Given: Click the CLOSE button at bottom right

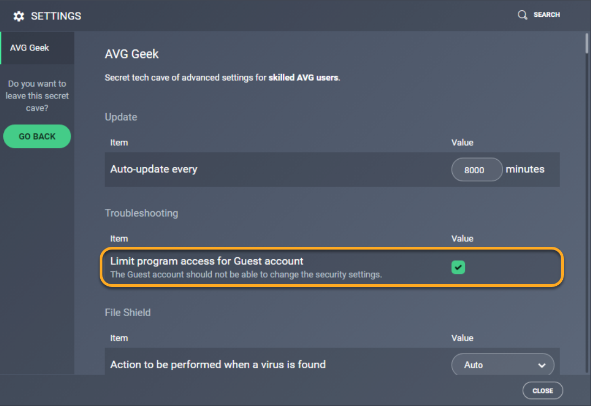Looking at the screenshot, I should click(x=542, y=390).
